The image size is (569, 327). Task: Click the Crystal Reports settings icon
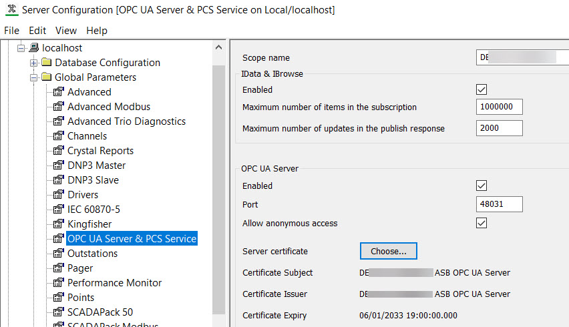(58, 150)
